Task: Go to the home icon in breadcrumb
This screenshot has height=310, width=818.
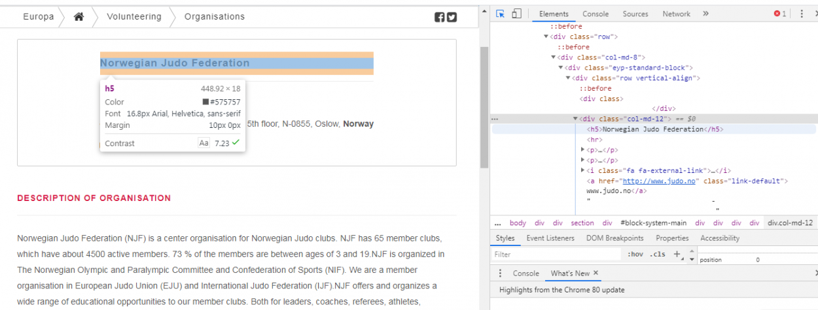Action: pos(79,17)
